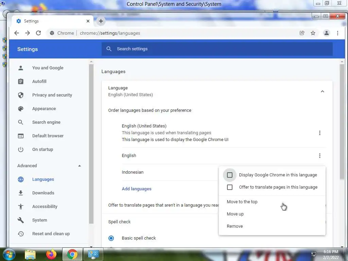Open Privacy and security settings
348x261 pixels.
(x=52, y=95)
